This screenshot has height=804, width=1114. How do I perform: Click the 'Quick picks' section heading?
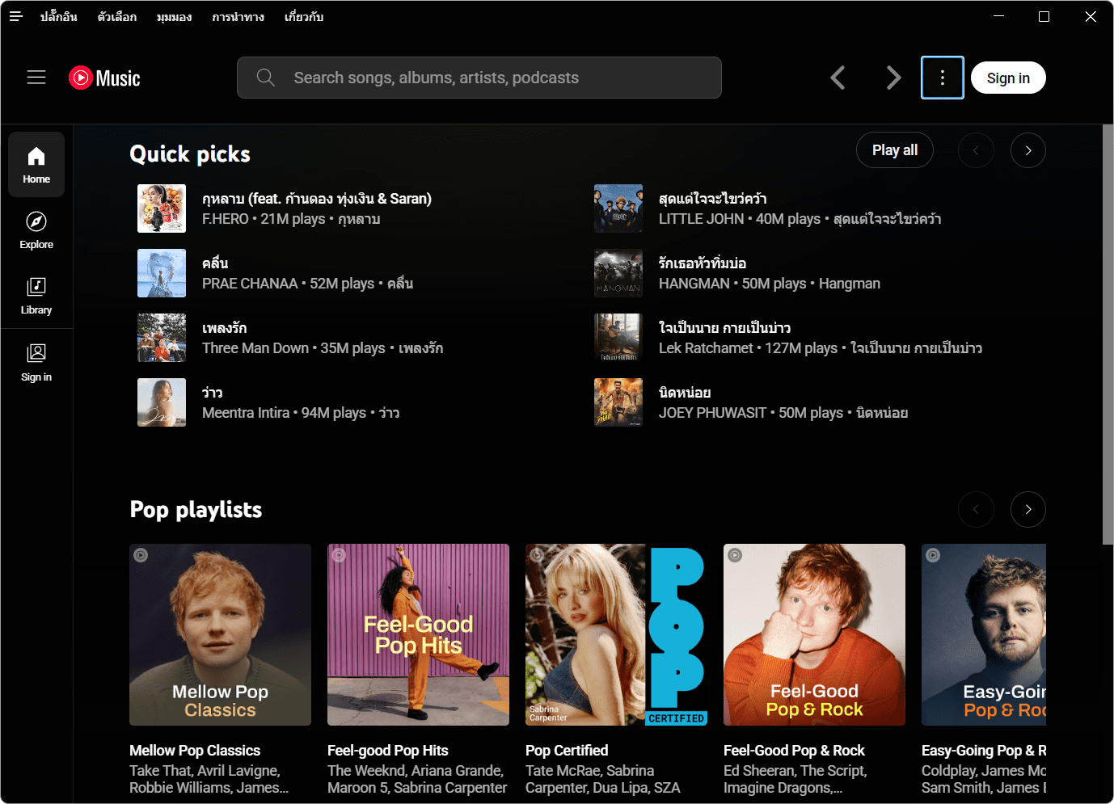coord(190,154)
